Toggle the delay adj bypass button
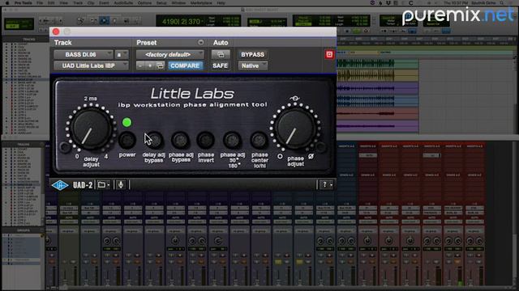 (154, 140)
